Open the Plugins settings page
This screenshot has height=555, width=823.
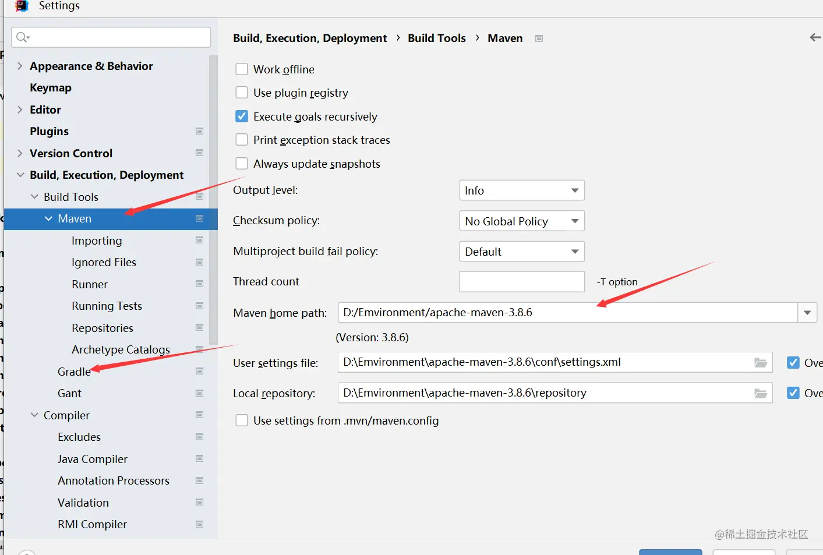50,132
